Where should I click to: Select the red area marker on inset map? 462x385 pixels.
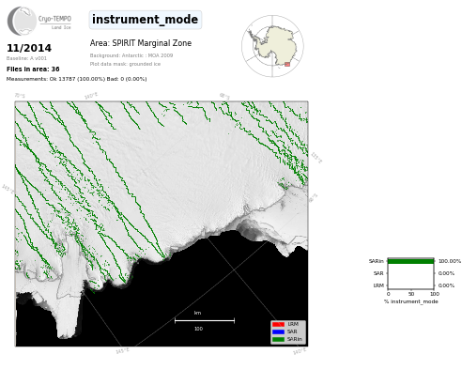click(287, 64)
